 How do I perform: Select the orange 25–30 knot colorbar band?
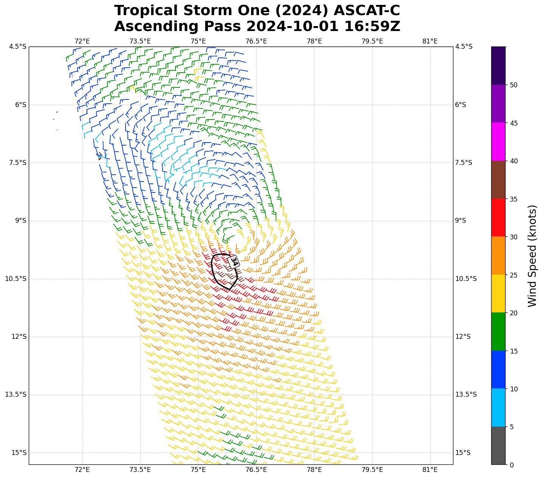[498, 256]
